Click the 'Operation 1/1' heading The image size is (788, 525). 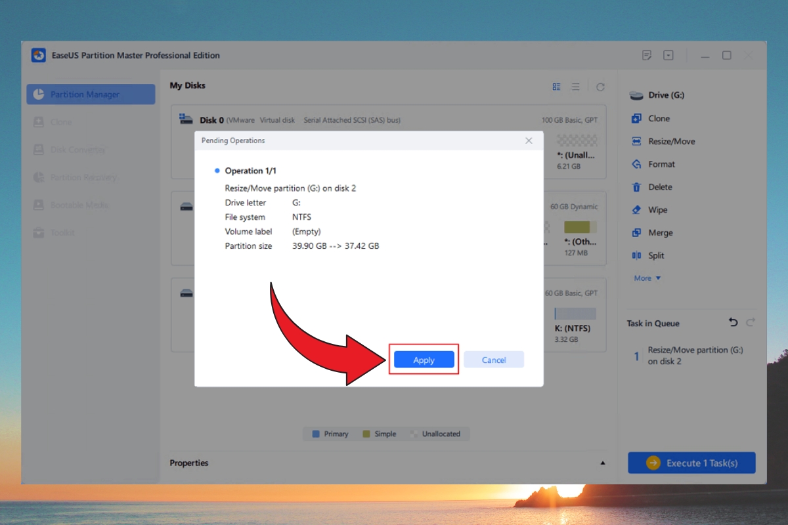click(251, 171)
